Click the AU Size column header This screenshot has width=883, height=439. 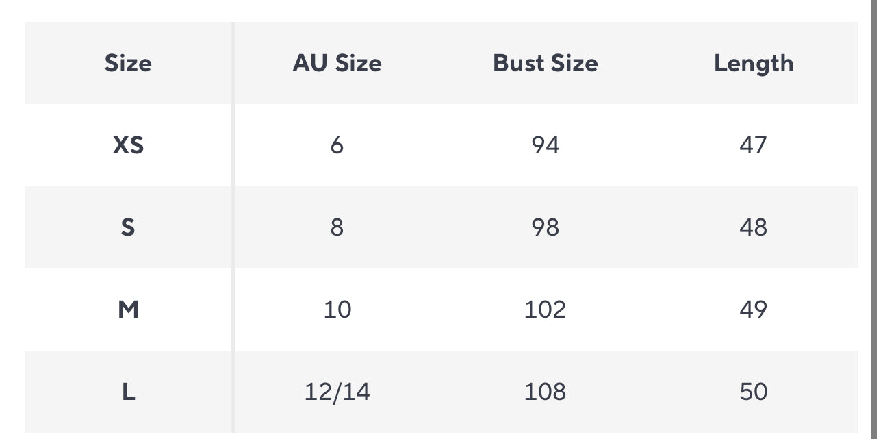click(x=337, y=64)
